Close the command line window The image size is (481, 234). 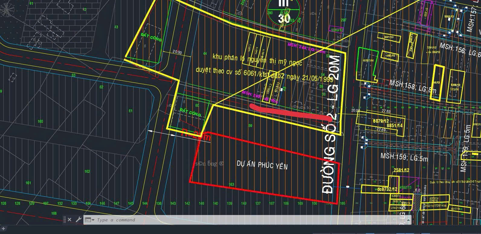point(69,220)
